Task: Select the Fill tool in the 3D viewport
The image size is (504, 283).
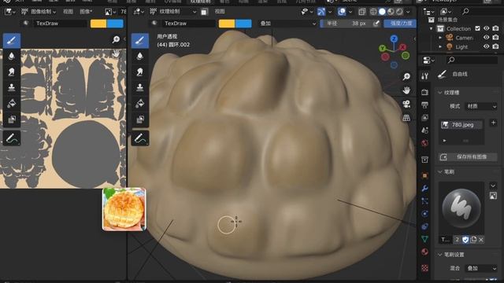Action: coord(140,103)
